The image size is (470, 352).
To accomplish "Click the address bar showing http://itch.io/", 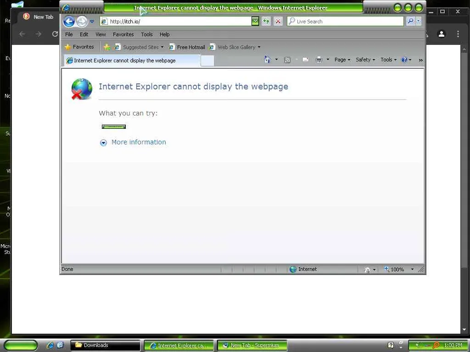I will [x=176, y=21].
